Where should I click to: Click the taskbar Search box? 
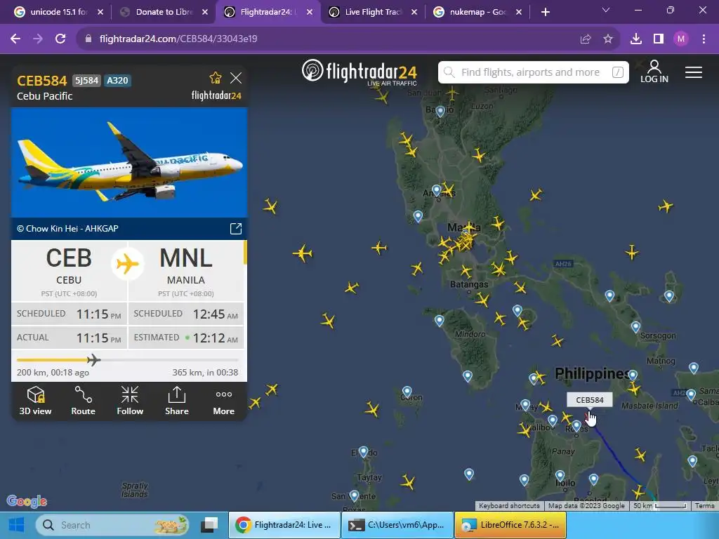(x=112, y=525)
